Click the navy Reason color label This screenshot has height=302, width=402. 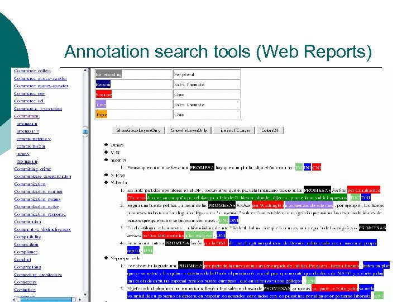(103, 84)
